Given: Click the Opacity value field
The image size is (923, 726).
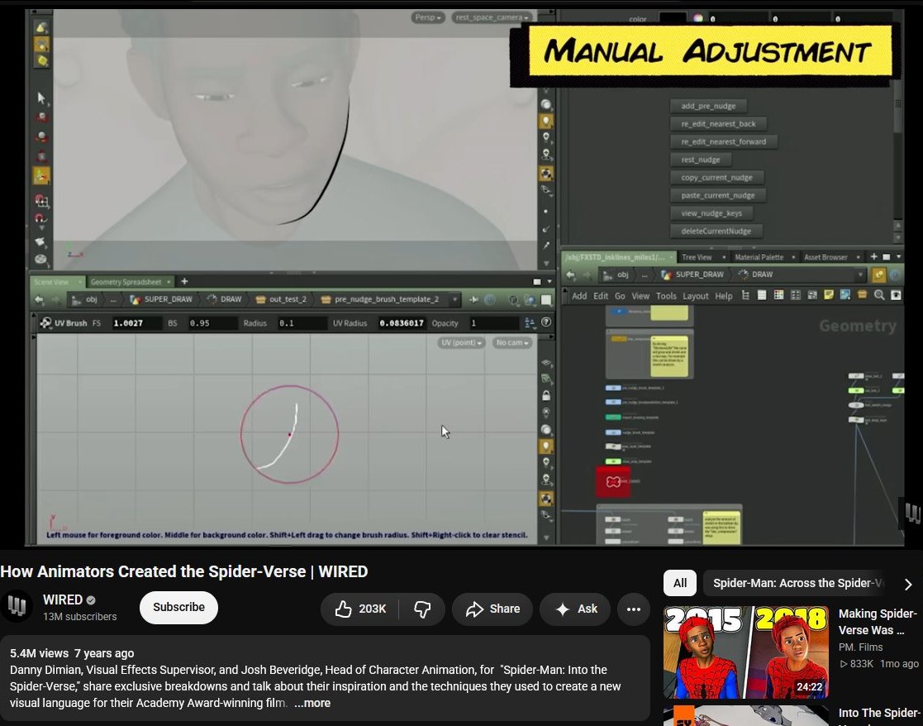Looking at the screenshot, I should (x=492, y=323).
